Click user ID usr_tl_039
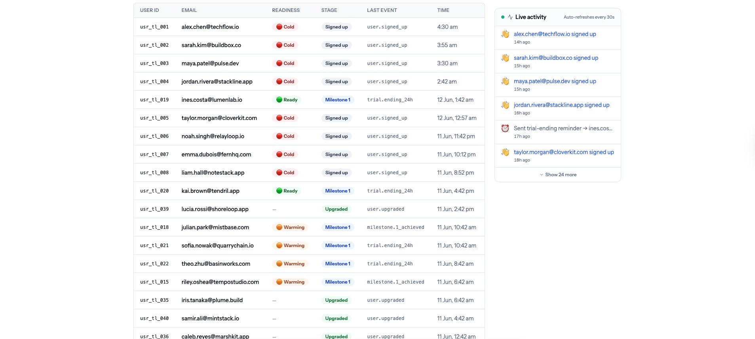 pos(154,209)
